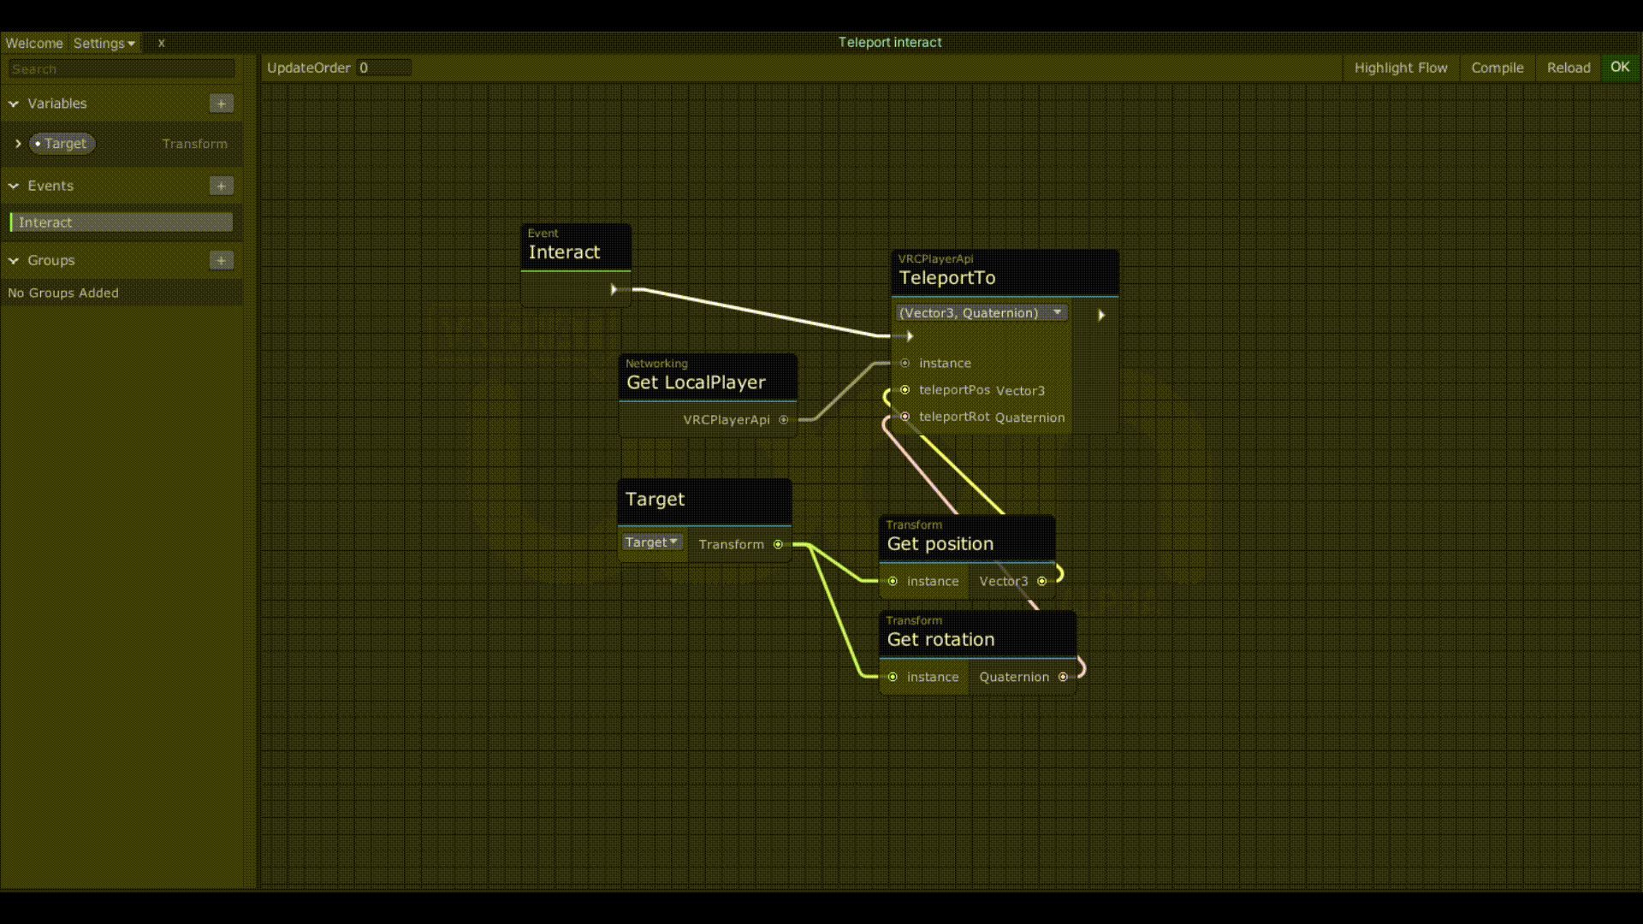1643x924 pixels.
Task: Click TeleportTo flow output arrow
Action: [x=1101, y=315]
